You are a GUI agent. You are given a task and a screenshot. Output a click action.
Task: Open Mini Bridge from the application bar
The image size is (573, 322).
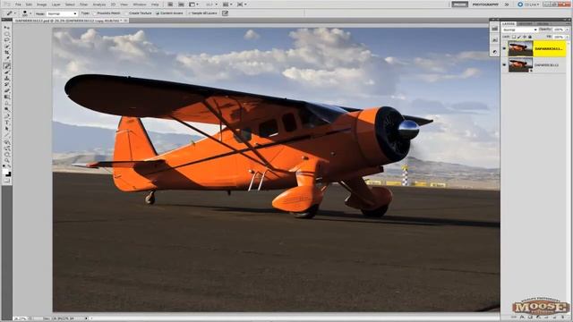click(181, 4)
